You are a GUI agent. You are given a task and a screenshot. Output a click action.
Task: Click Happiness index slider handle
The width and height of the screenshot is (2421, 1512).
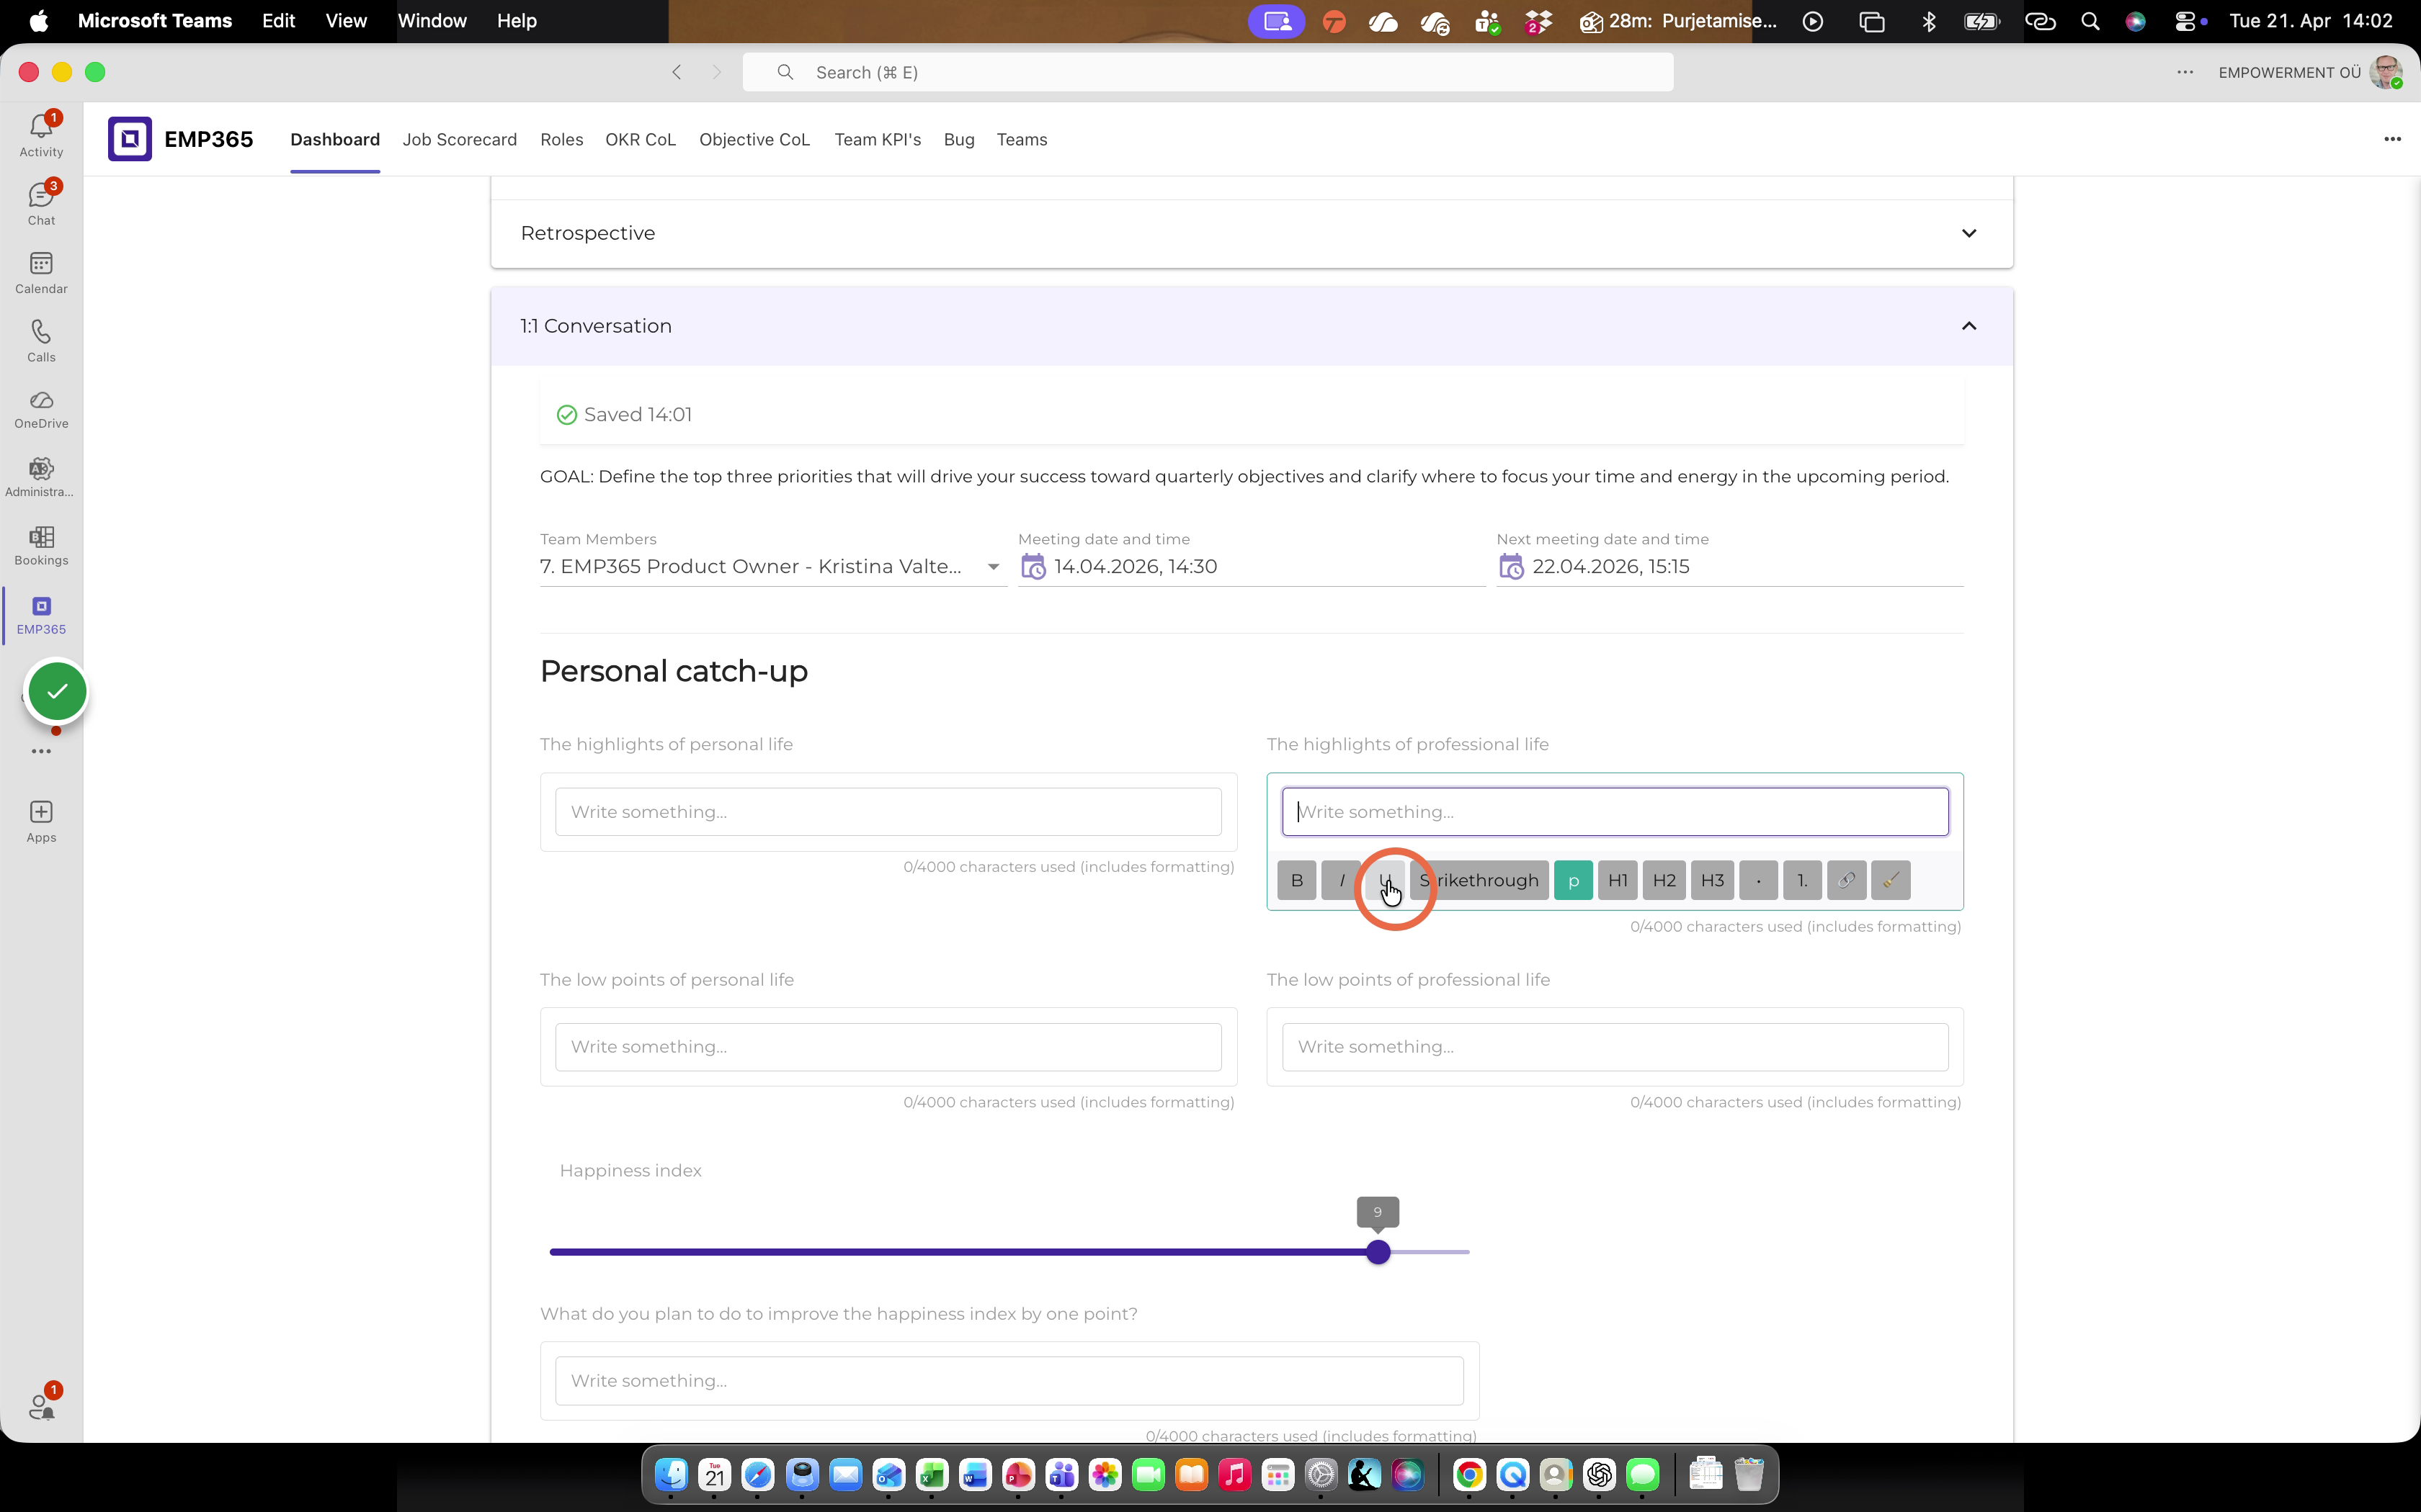[1378, 1252]
